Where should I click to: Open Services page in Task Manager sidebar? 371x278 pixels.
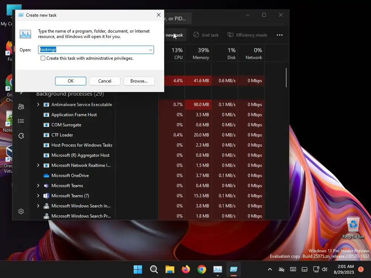pyautogui.click(x=21, y=136)
